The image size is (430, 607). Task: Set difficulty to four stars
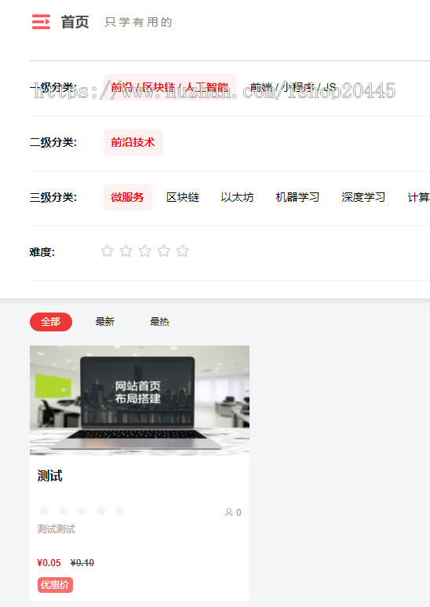163,250
